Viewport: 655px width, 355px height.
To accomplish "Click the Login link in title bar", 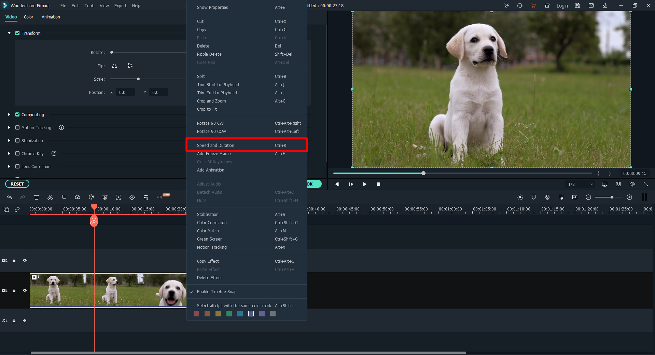I will [562, 6].
